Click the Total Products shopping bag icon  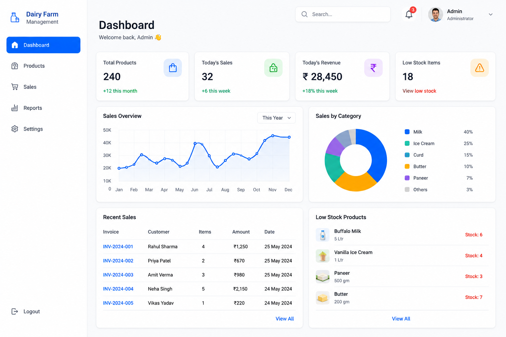point(173,68)
